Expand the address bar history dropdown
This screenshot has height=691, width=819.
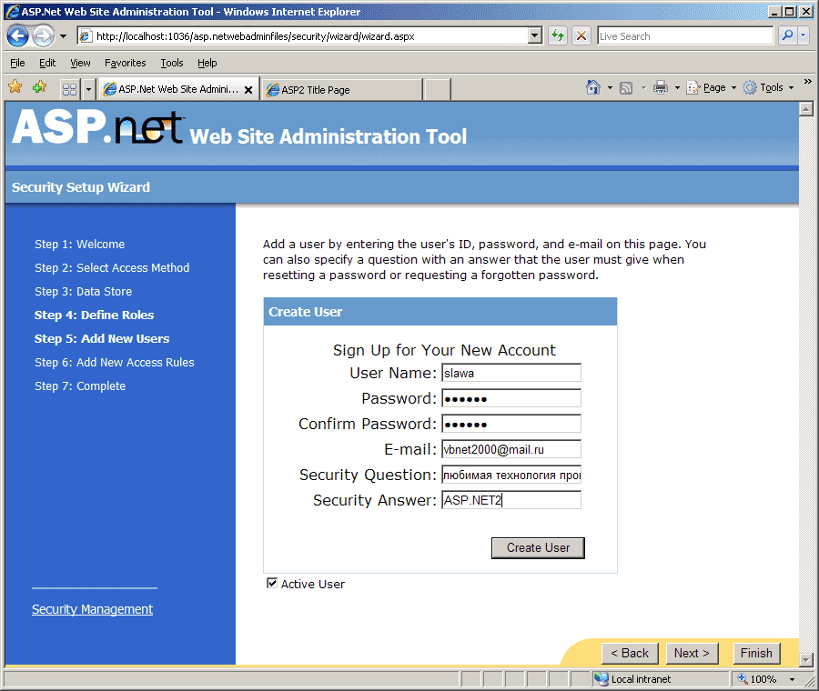click(x=535, y=36)
